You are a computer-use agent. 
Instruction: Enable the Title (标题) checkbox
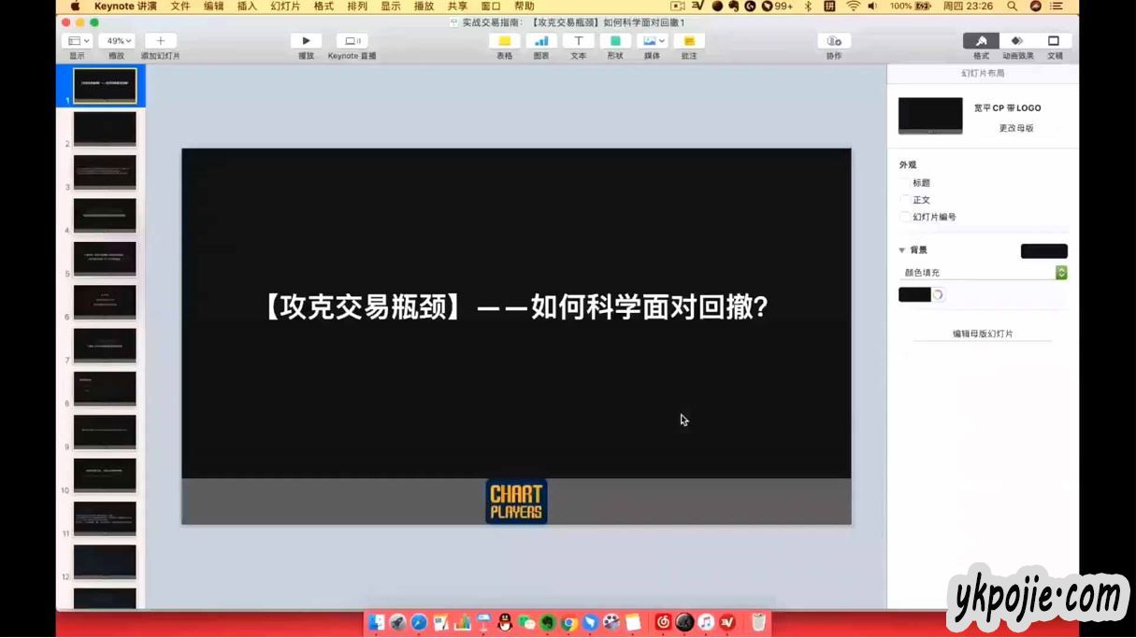point(905,183)
